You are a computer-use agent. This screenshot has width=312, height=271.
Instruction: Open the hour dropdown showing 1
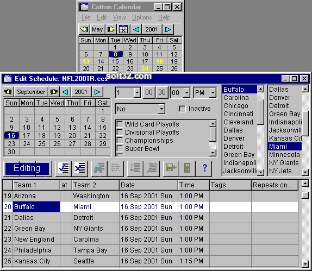click(137, 92)
